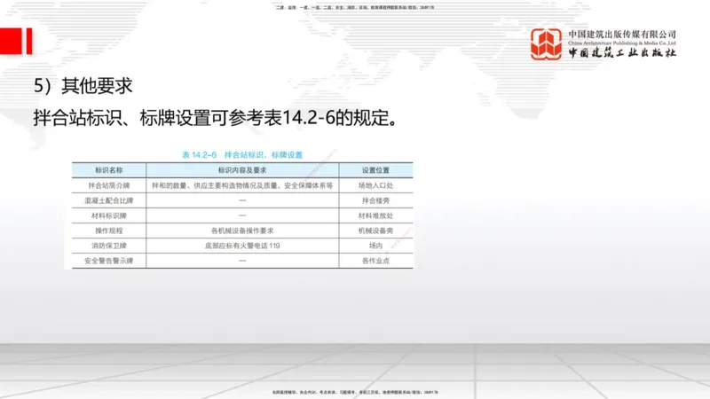Click the heading '5）其他要求'
This screenshot has height=399, width=710.
click(x=83, y=86)
